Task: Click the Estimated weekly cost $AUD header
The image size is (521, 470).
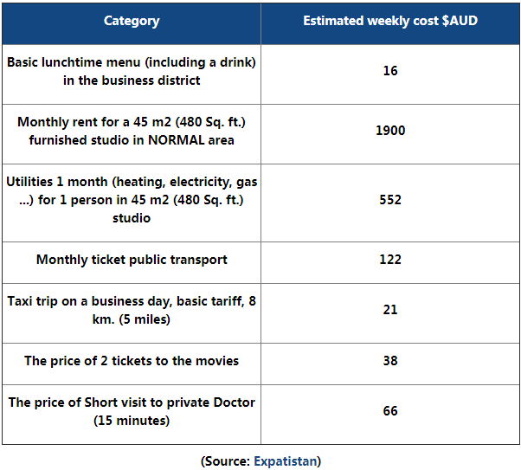Action: 390,21
